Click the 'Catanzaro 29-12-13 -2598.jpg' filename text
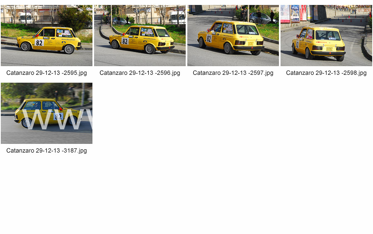The height and width of the screenshot is (234, 373). (x=326, y=73)
